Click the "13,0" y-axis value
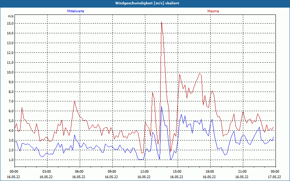This screenshot has width=290, height=181. pyautogui.click(x=10, y=43)
